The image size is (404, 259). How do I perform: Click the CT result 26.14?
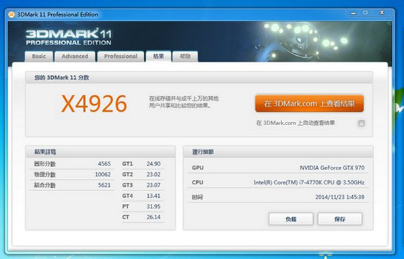pos(154,217)
